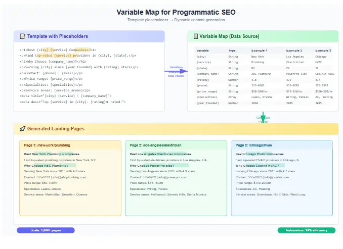
Task: Click the {specialties} variable cell
Action: point(207,97)
